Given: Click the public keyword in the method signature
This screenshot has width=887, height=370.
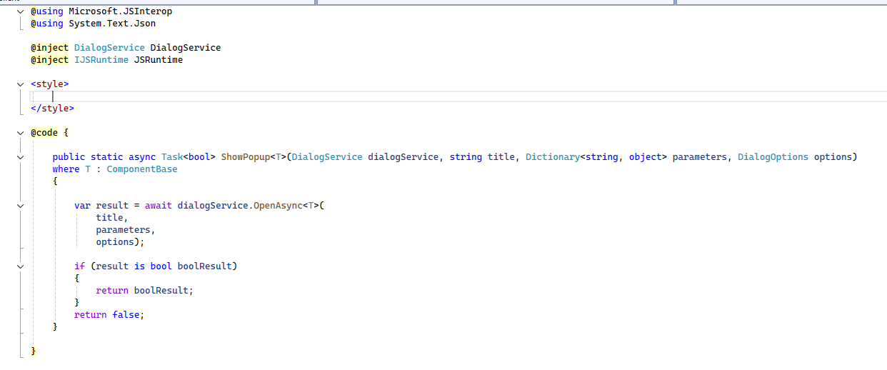Looking at the screenshot, I should [69, 157].
